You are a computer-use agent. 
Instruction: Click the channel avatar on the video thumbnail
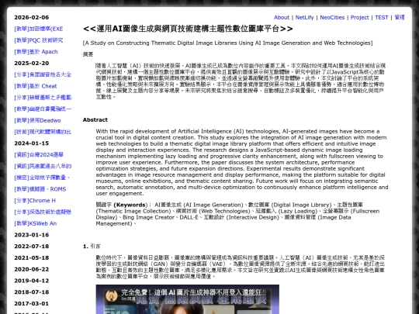(112, 295)
